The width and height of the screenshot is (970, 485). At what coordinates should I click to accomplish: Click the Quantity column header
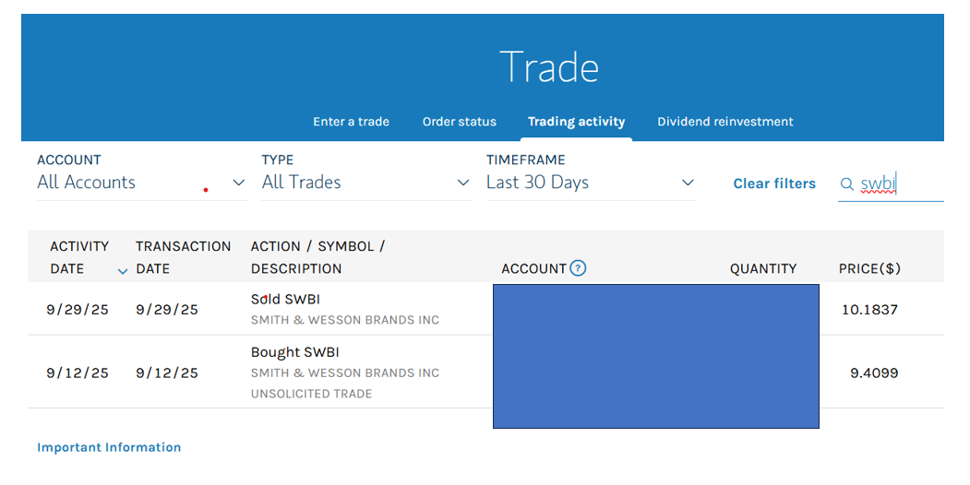point(762,268)
